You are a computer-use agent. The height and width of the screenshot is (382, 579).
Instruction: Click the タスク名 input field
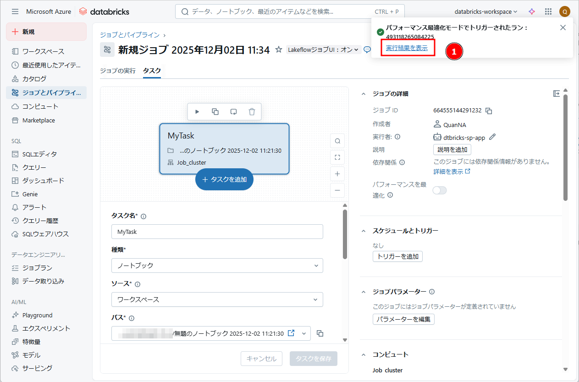217,232
